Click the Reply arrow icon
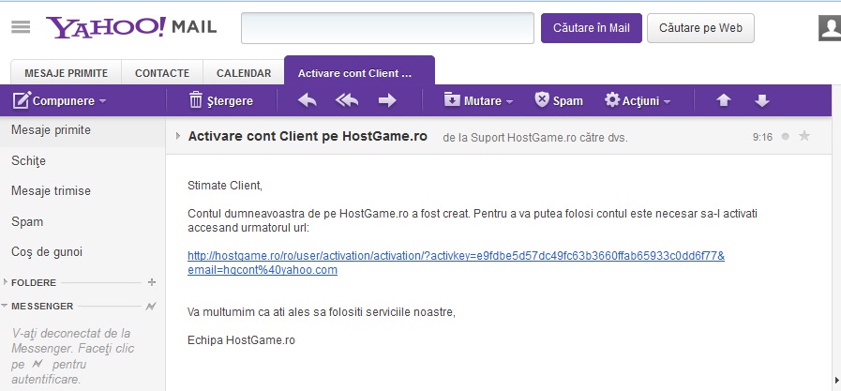 click(307, 100)
